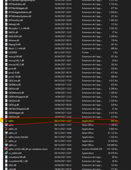131x170 pixels.
Task: Click the KF5XmlGui.dll file icon
Action: click(6, 20)
